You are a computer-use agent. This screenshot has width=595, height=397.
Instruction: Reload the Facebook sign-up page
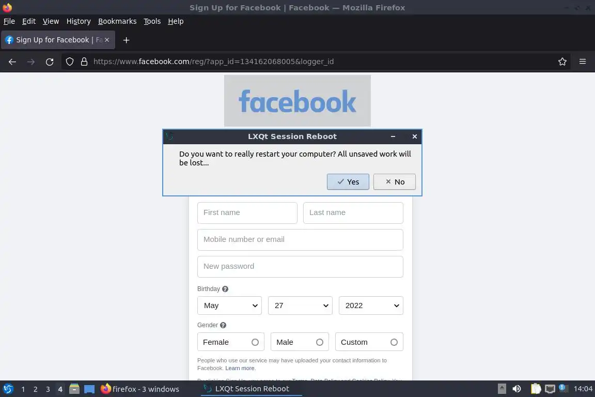click(x=50, y=62)
